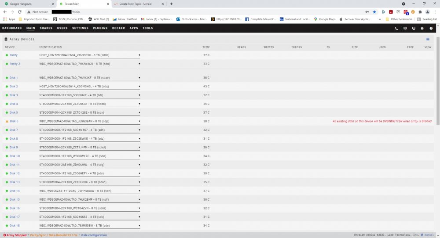Go back in browser history

pyautogui.click(x=5, y=12)
